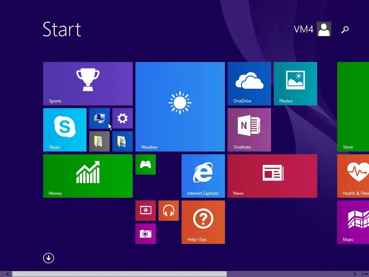This screenshot has width=369, height=277.
Task: Launch Internet Explorer tile
Action: coord(203,176)
